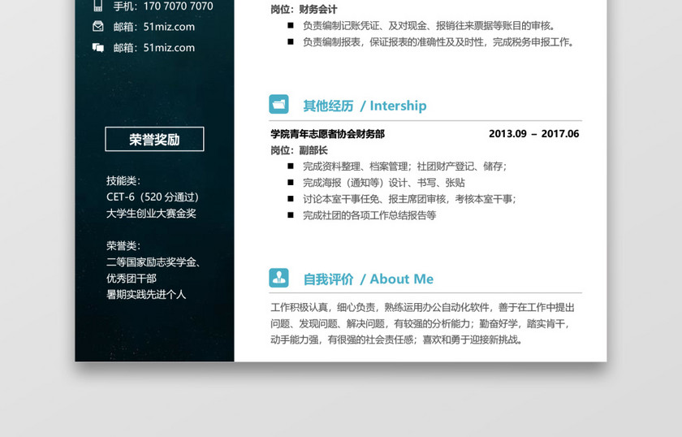The height and width of the screenshot is (437, 682).
Task: Click CET-6（520 分通过）line
Action: (153, 197)
